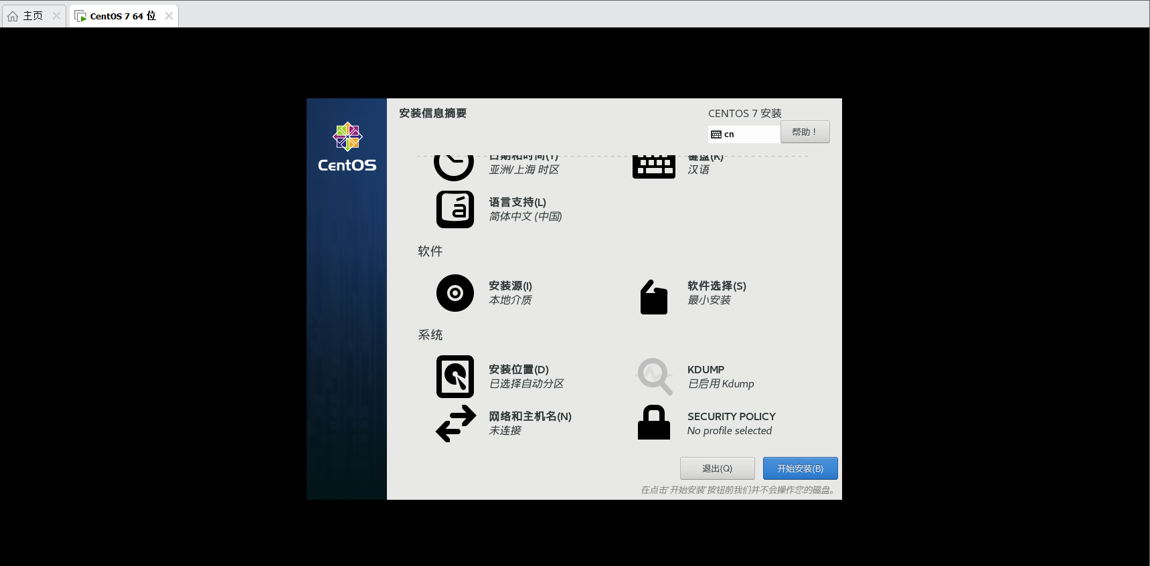Screen dimensions: 1150x566
Task: Click the CENTOS 7 安装 title text
Action: pyautogui.click(x=745, y=113)
